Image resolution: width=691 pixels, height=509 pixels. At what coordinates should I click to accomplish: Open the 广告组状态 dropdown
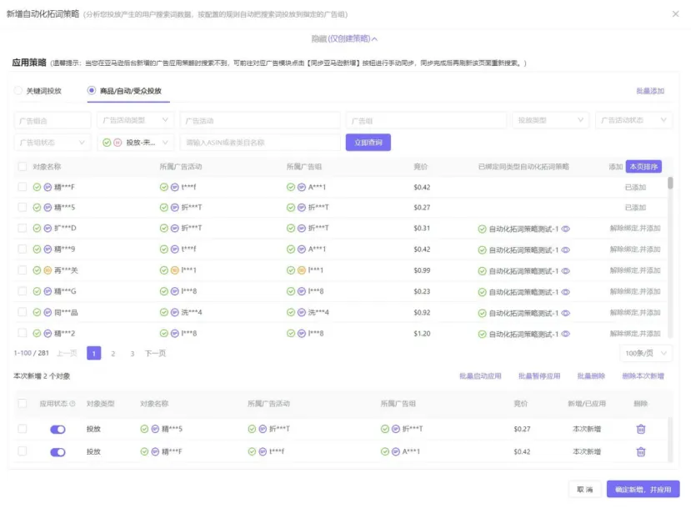click(53, 143)
